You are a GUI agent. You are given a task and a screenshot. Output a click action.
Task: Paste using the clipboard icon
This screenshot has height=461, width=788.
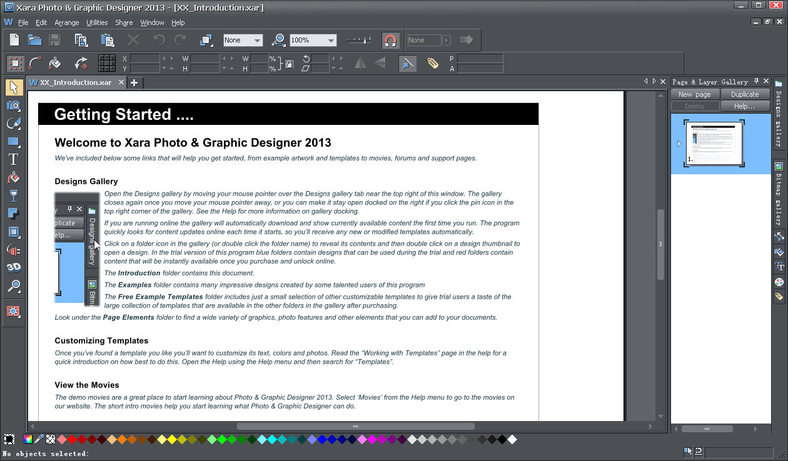click(108, 40)
